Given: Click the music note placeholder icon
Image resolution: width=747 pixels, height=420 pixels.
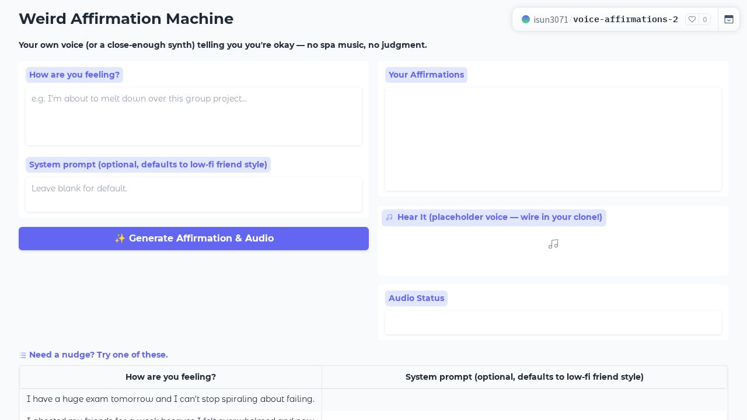Looking at the screenshot, I should [553, 244].
